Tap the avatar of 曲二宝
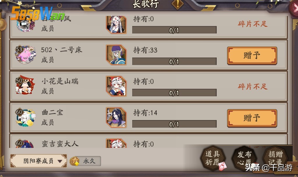 (25, 117)
